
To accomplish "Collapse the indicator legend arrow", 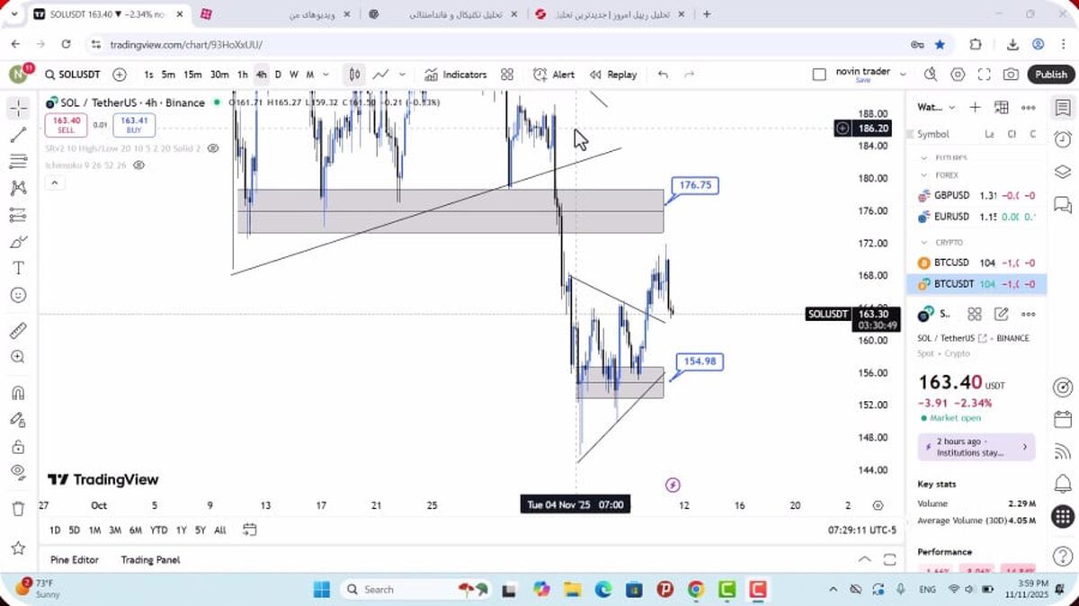I will 54,183.
